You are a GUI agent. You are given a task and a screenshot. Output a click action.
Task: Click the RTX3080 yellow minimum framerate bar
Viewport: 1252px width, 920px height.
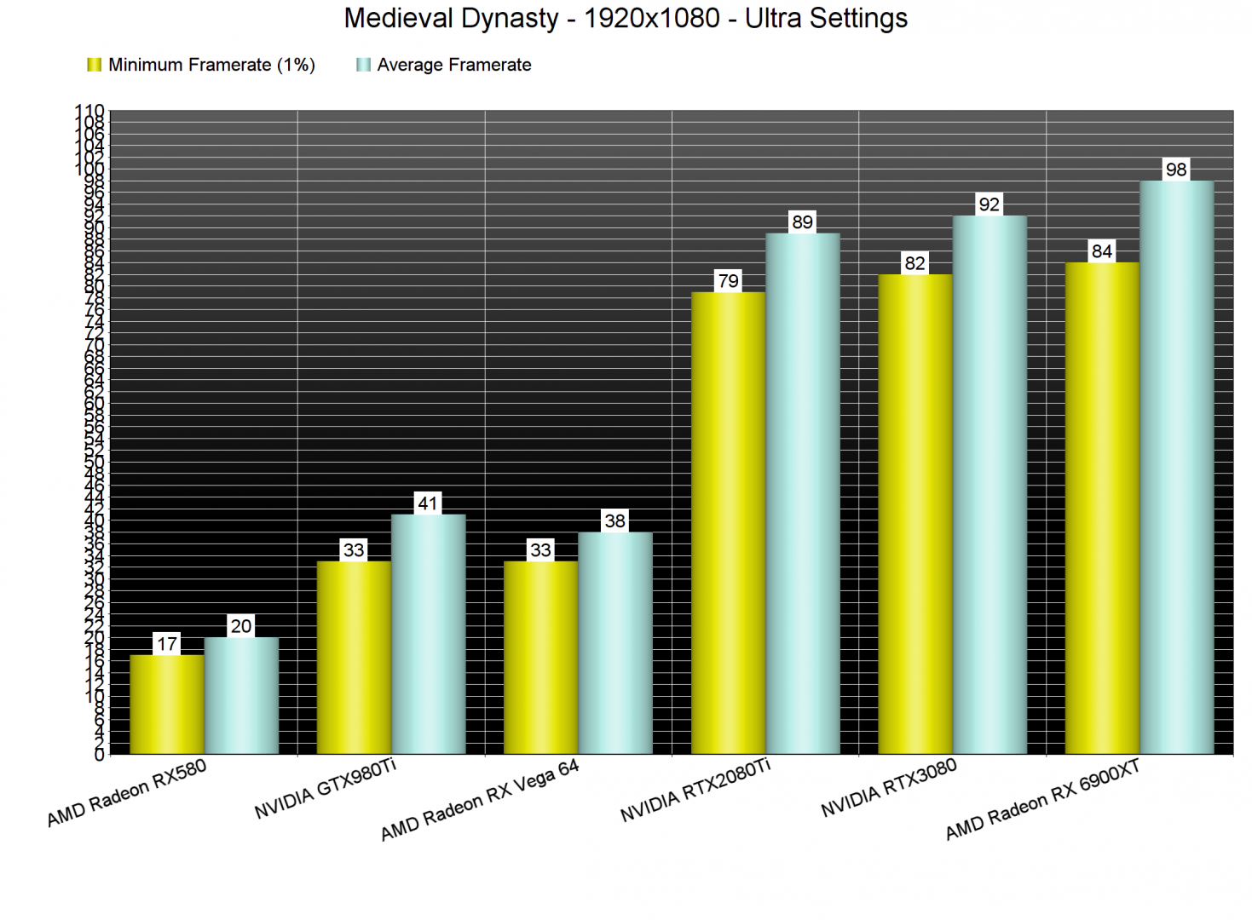click(914, 514)
